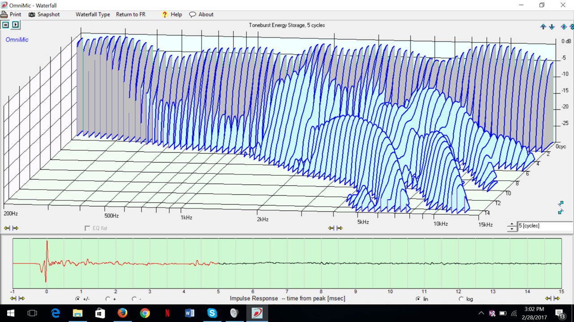This screenshot has height=322, width=574.
Task: Click the pause button above the waterfall plot
Action: tap(5, 25)
